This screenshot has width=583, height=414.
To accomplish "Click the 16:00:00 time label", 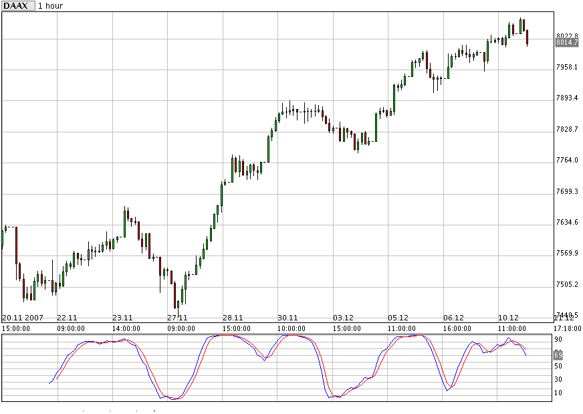I will [x=457, y=328].
